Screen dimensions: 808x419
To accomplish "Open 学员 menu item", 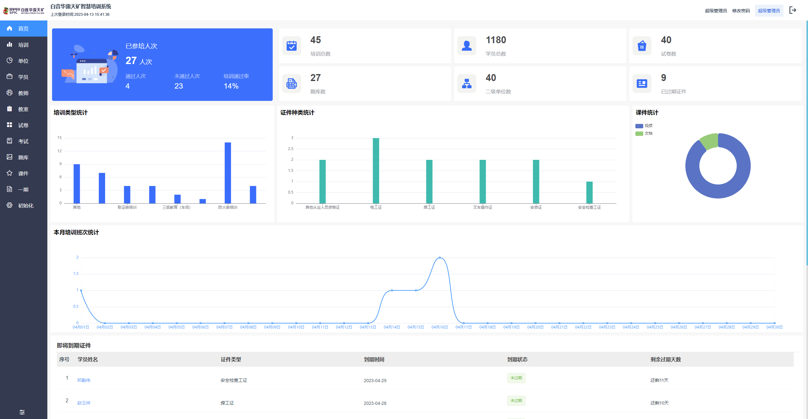I will [24, 77].
